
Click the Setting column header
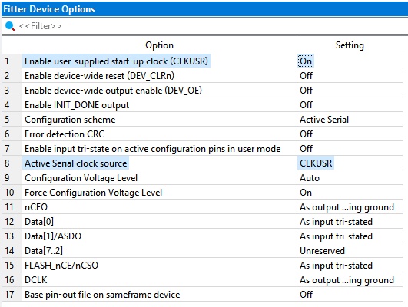tap(350, 45)
